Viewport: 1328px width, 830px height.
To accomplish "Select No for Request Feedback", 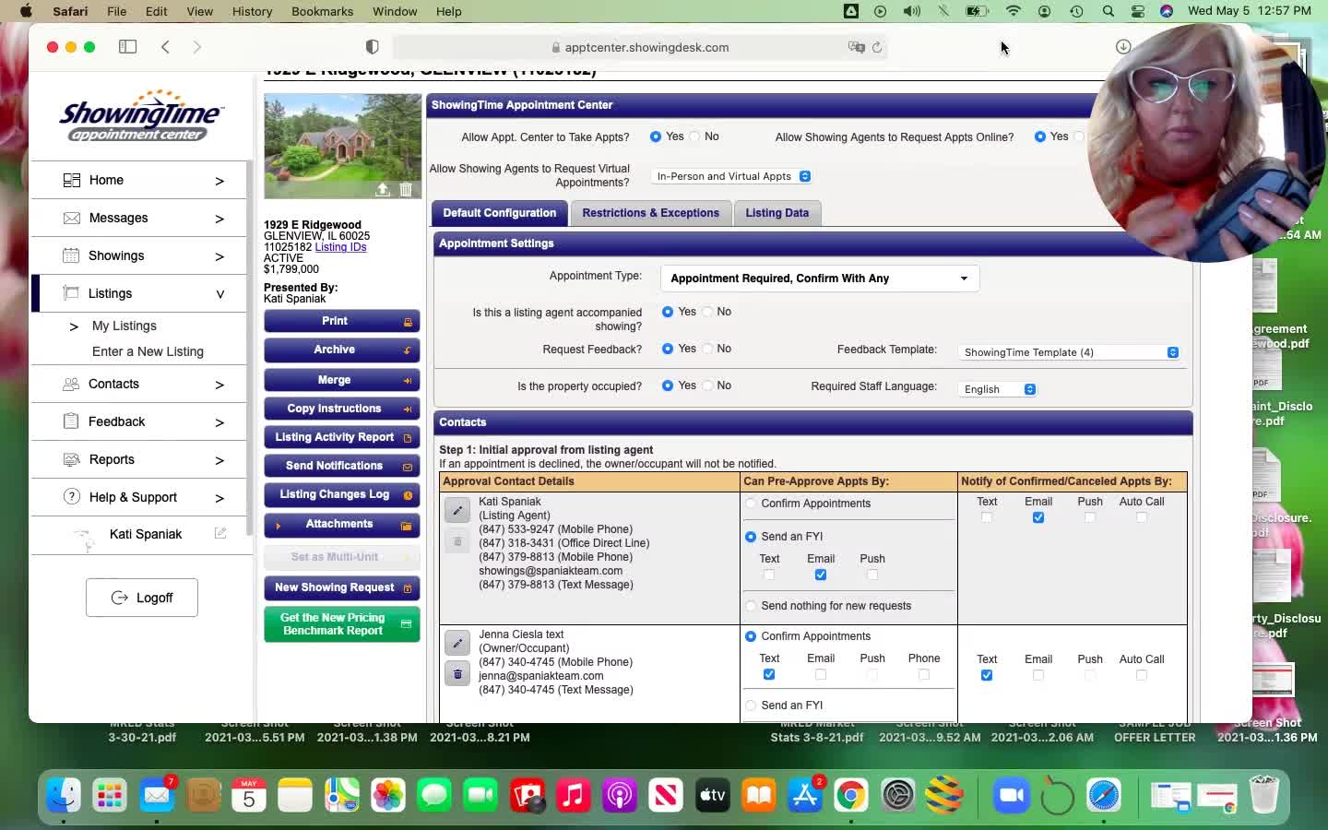I will (707, 349).
